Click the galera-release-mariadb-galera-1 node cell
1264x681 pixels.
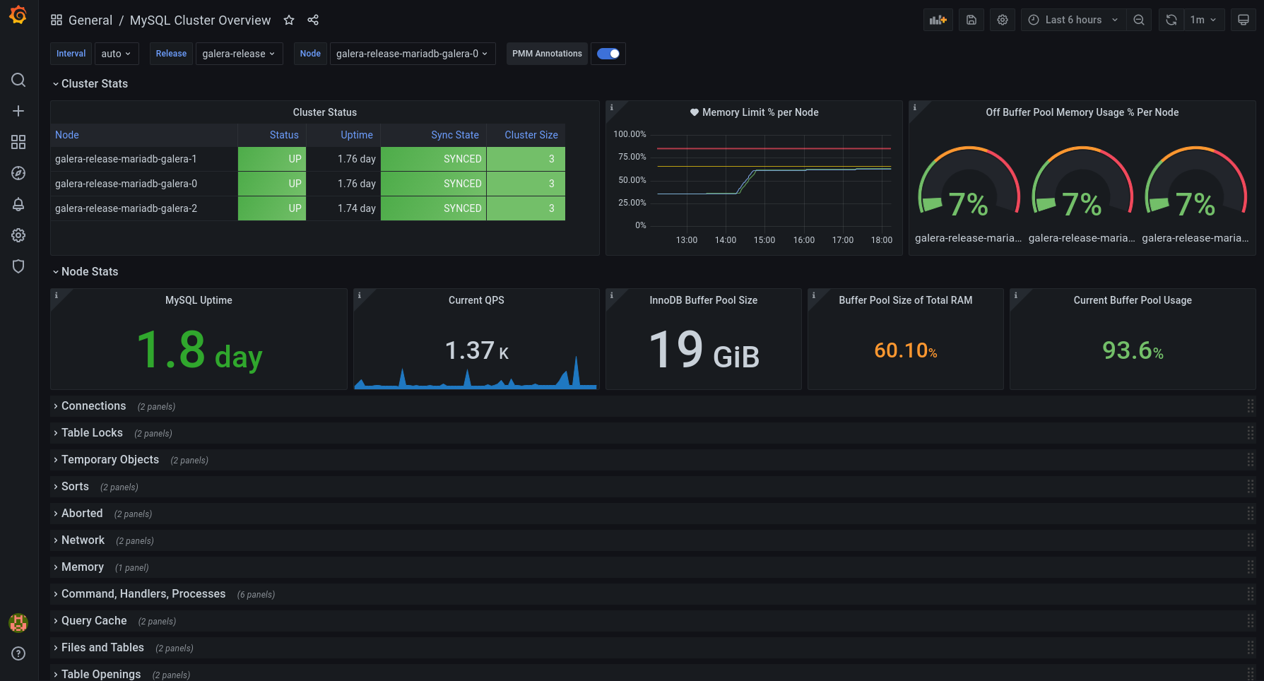pos(144,159)
